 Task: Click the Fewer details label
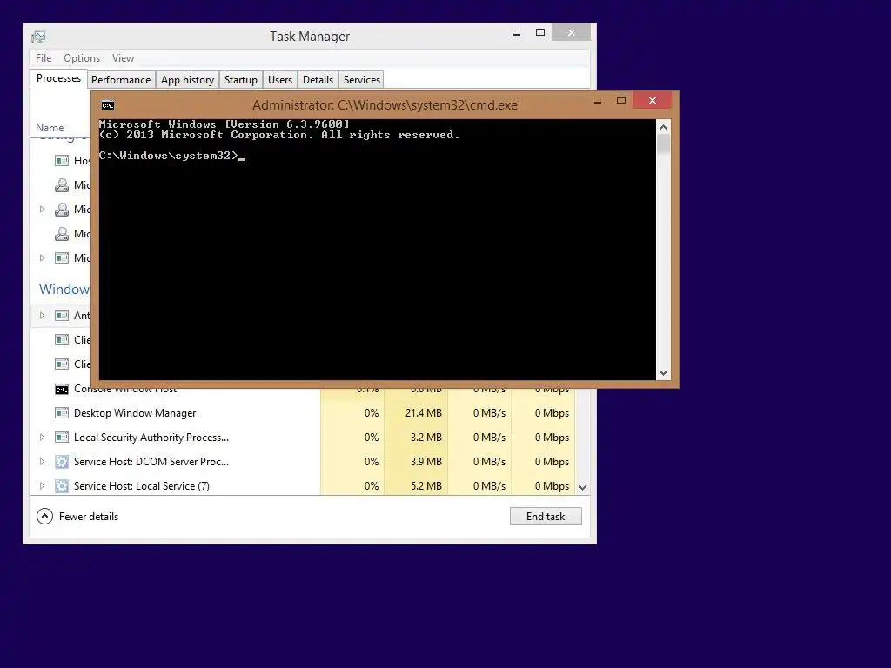click(89, 517)
